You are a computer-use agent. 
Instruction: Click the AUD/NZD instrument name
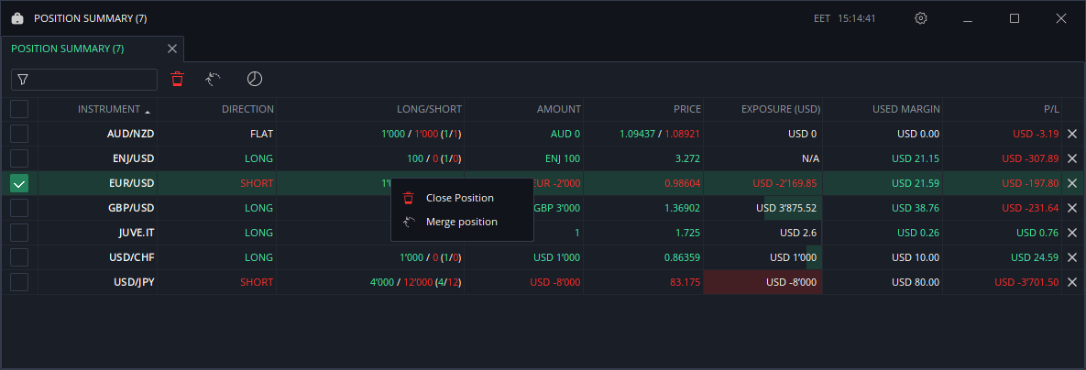tap(130, 134)
